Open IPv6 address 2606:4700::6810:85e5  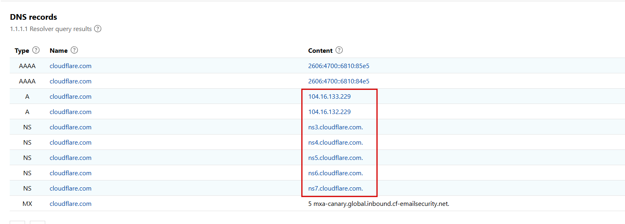(x=339, y=66)
